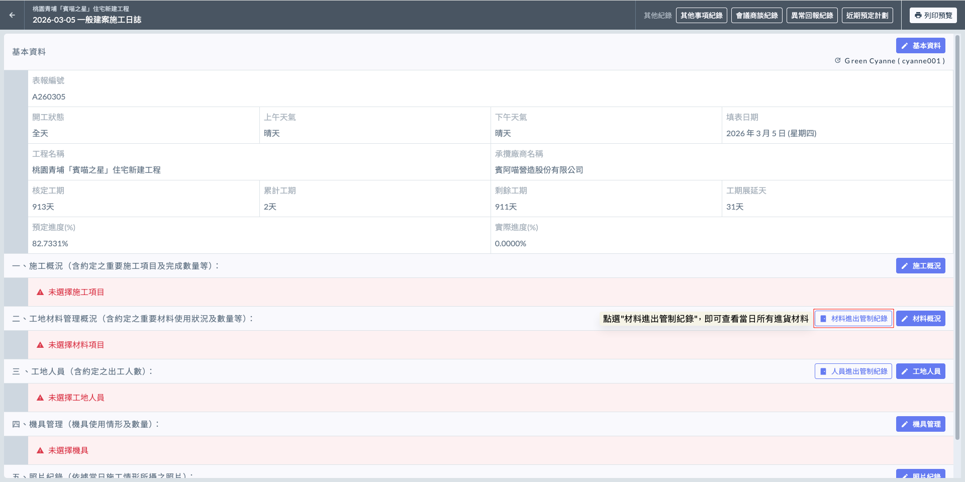Click warning icon next to 未選擇施工項目

tap(40, 293)
